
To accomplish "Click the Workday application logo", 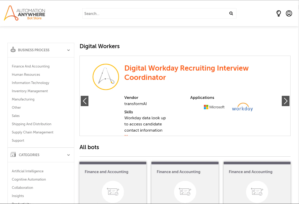I will (242, 107).
